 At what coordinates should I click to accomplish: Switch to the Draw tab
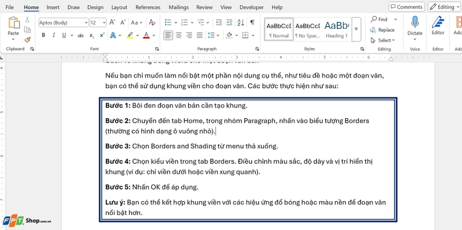click(74, 7)
